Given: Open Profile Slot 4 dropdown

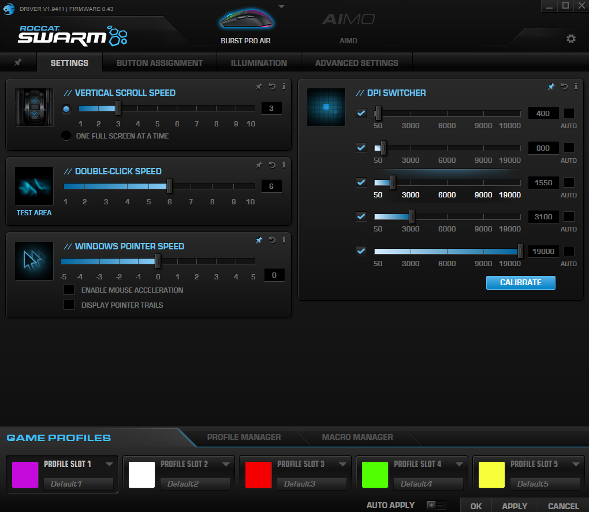Looking at the screenshot, I should (x=459, y=464).
